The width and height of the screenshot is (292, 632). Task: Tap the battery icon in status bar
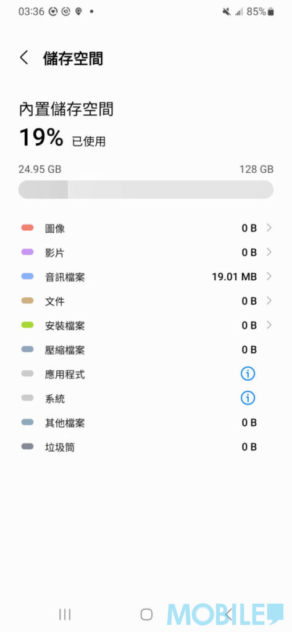tap(270, 12)
